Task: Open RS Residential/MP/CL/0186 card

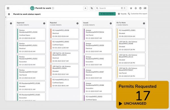Action: [31, 86]
